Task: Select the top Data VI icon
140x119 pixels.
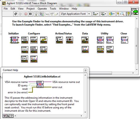Action: 85,40
